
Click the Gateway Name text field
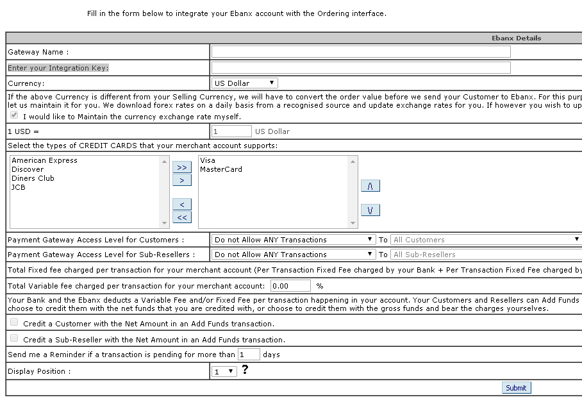361,52
